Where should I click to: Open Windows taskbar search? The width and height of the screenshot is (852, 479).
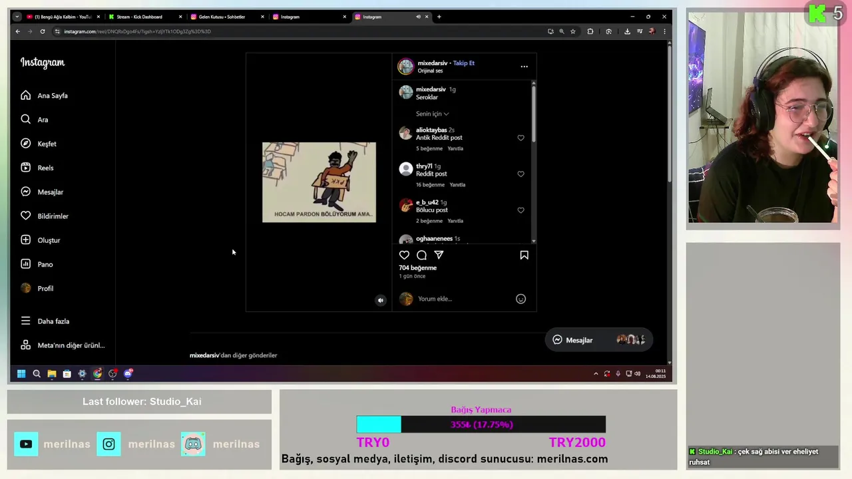coord(37,374)
